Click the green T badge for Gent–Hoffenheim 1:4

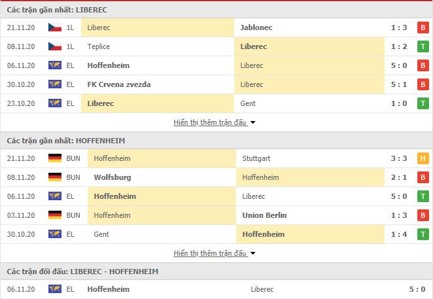pyautogui.click(x=423, y=234)
